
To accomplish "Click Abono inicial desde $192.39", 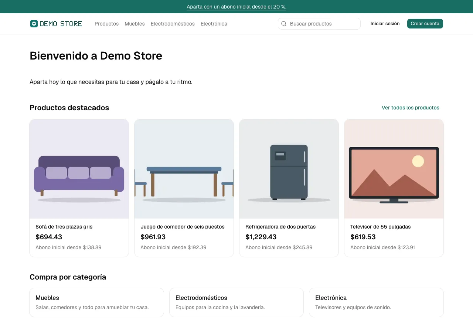I will 173,247.
